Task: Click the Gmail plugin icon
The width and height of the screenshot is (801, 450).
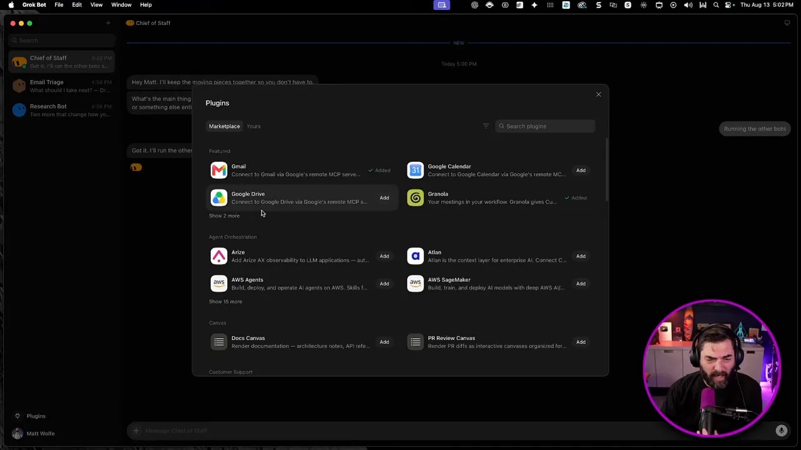Action: click(x=219, y=170)
